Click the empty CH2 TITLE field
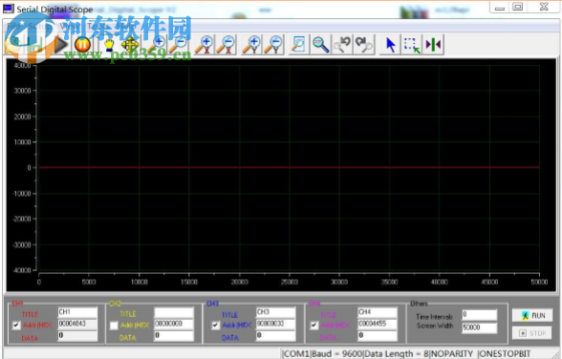The width and height of the screenshot is (562, 359). tap(174, 312)
